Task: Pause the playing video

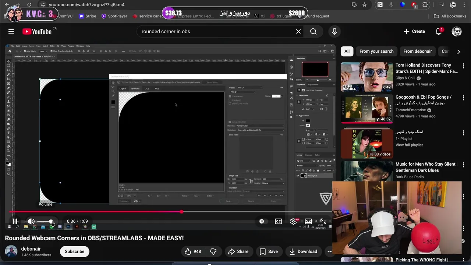Action: [x=15, y=221]
